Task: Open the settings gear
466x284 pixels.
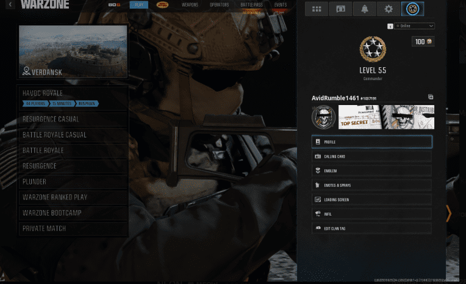Action: click(389, 9)
